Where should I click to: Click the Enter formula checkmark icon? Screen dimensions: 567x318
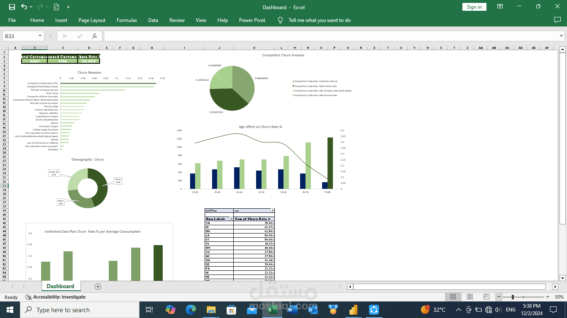[80, 36]
